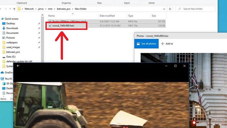
Task: Open Quick access in sidebar
Action: click(x=11, y=19)
